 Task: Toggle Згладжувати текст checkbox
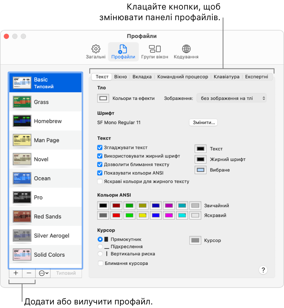pos(100,148)
